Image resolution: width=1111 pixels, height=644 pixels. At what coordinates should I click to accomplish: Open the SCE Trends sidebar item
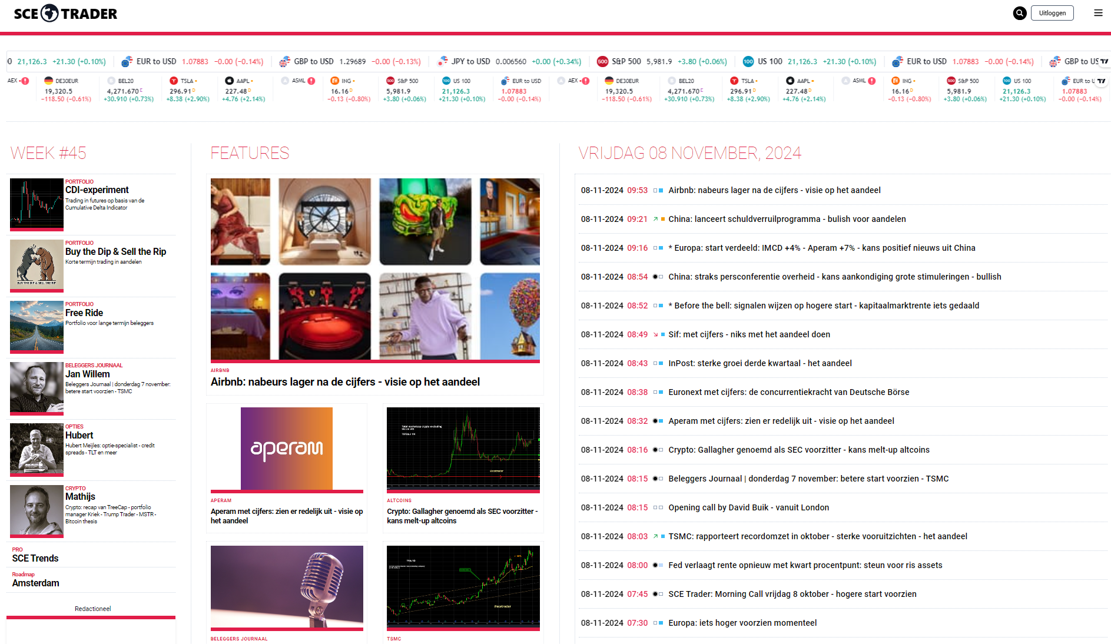(35, 558)
